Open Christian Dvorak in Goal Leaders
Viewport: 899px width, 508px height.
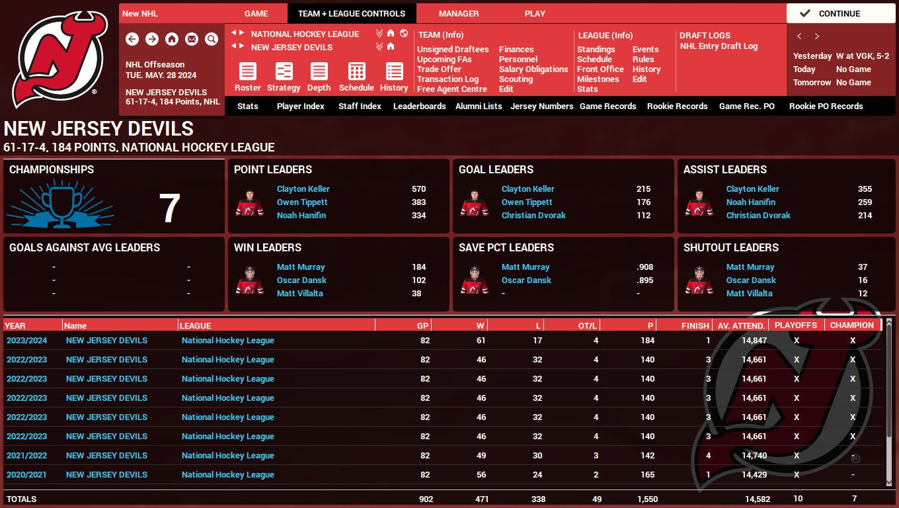533,215
